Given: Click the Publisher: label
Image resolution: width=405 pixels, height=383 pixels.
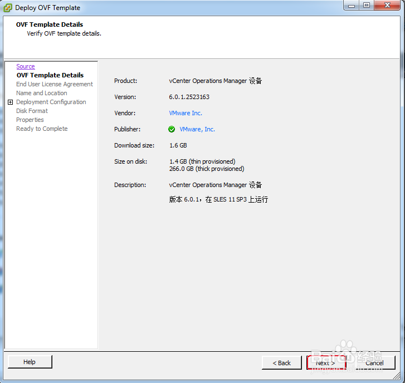Looking at the screenshot, I should click(128, 129).
